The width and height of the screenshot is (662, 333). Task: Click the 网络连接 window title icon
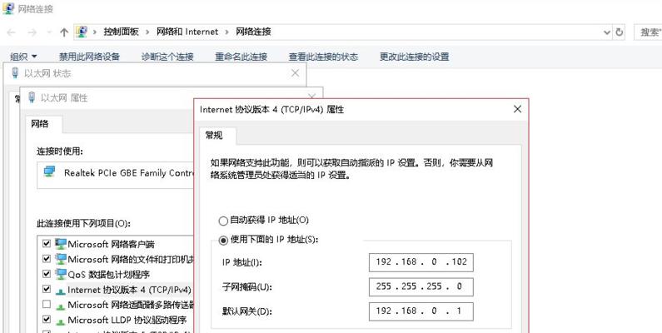pyautogui.click(x=8, y=8)
